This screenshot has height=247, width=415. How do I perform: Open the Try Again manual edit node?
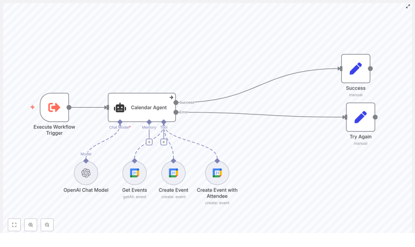(360, 117)
